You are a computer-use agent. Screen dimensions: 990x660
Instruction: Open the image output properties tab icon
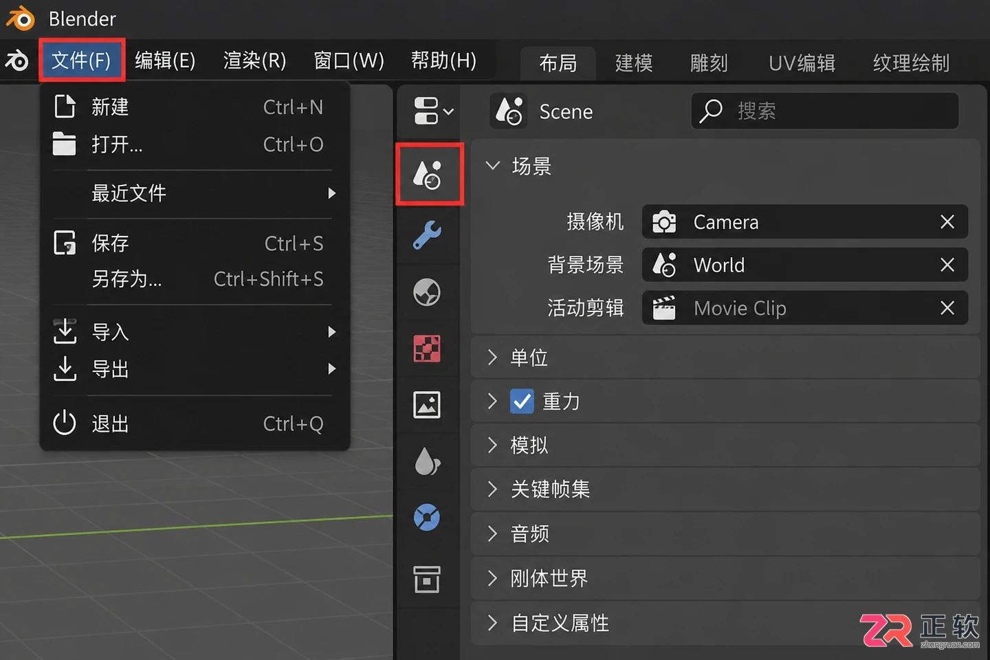pyautogui.click(x=427, y=405)
